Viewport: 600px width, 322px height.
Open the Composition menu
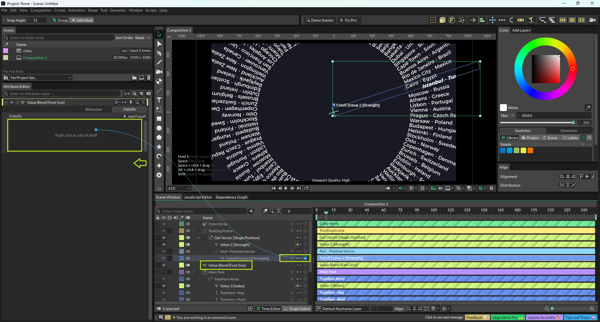point(41,10)
